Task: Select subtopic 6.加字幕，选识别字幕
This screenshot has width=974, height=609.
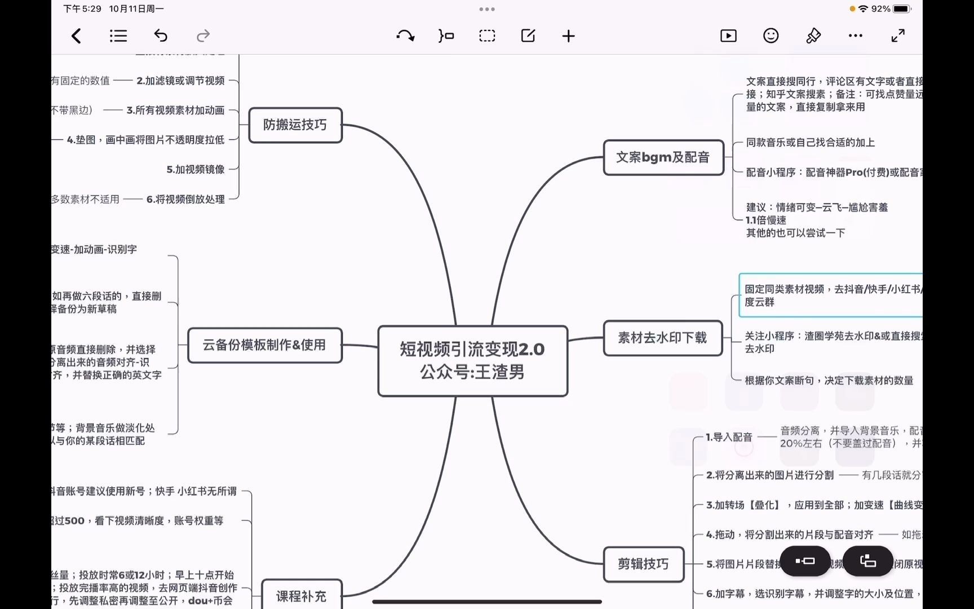Action: tap(814, 594)
